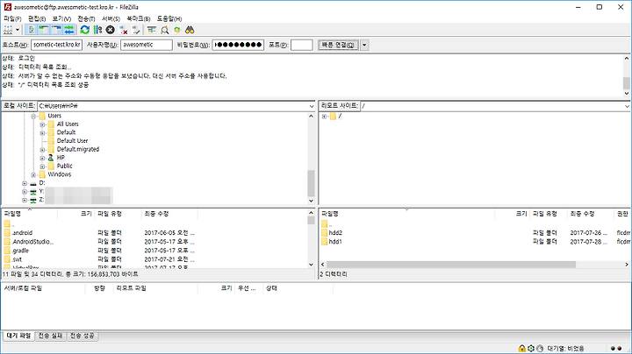Expand the Public folder node
The height and width of the screenshot is (354, 632).
42,166
